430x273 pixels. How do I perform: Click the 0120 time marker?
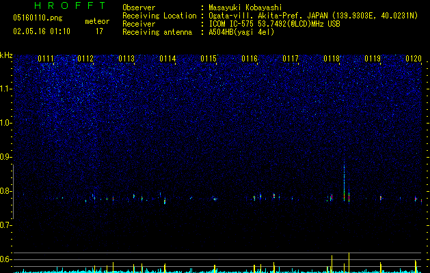click(414, 59)
